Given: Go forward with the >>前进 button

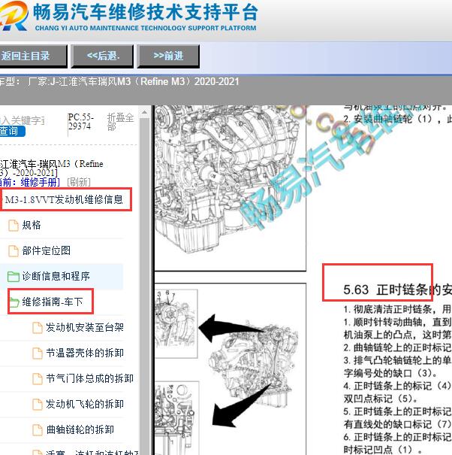Looking at the screenshot, I should click(x=168, y=56).
